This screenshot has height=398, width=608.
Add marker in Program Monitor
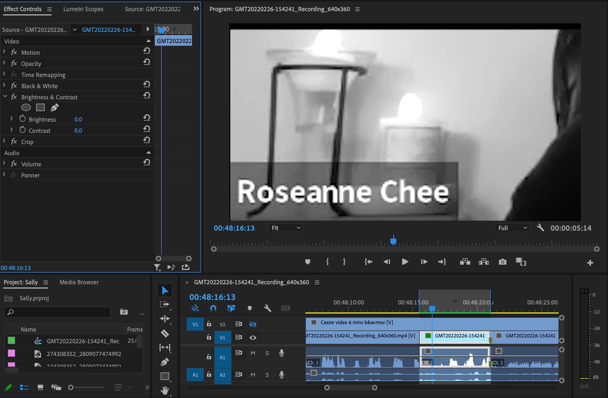click(x=308, y=262)
